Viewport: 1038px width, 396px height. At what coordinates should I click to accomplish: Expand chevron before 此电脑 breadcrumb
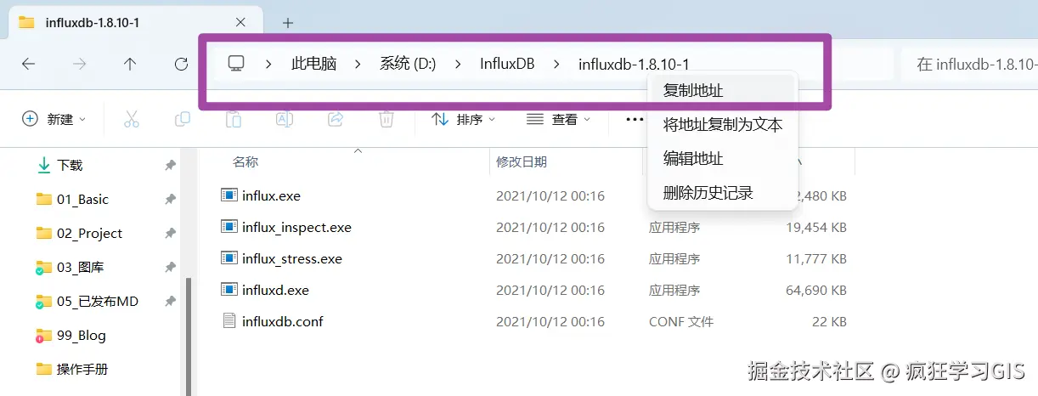click(268, 64)
